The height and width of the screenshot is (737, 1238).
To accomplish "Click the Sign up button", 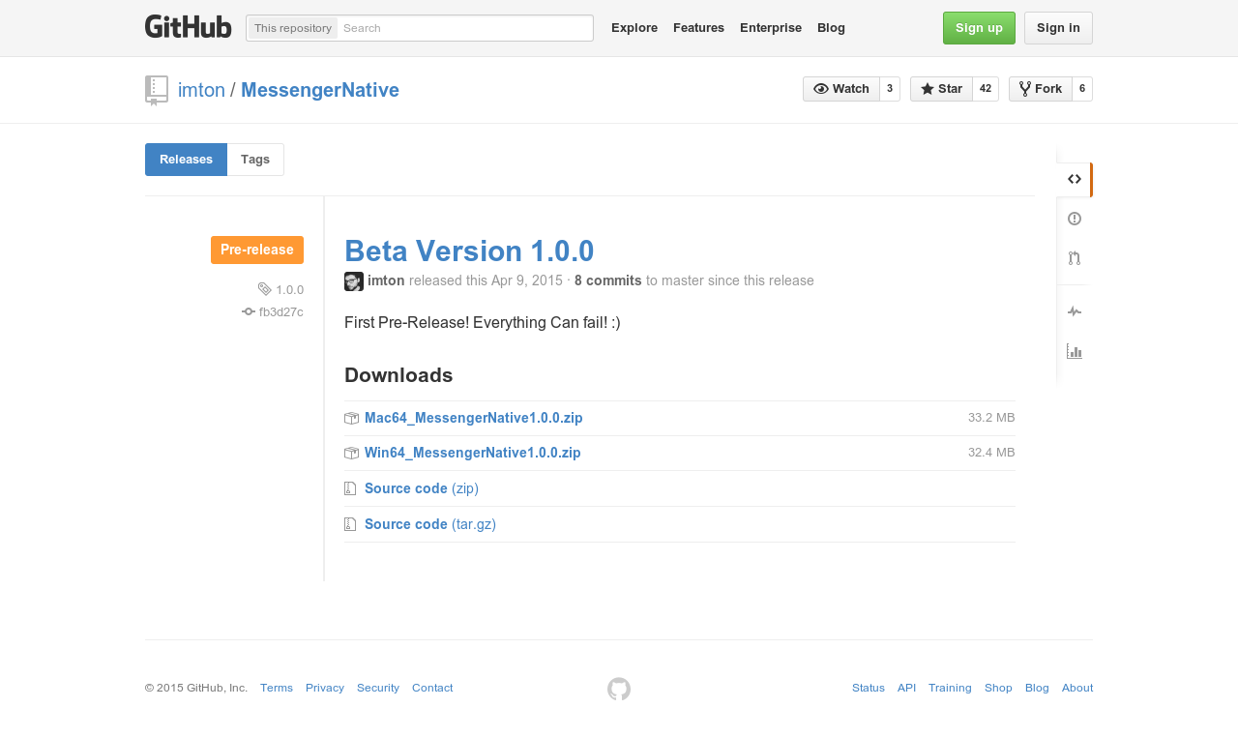I will pyautogui.click(x=979, y=28).
